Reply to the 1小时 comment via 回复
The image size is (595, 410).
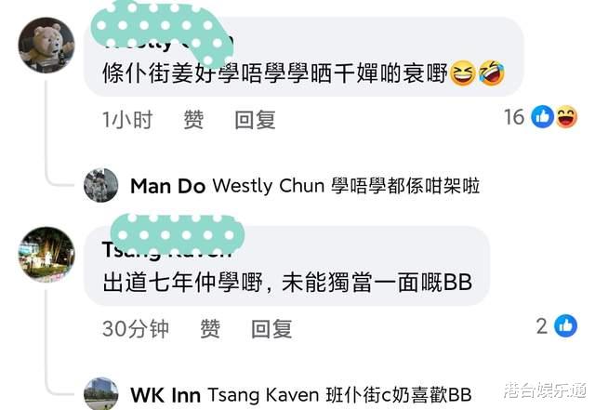255,120
